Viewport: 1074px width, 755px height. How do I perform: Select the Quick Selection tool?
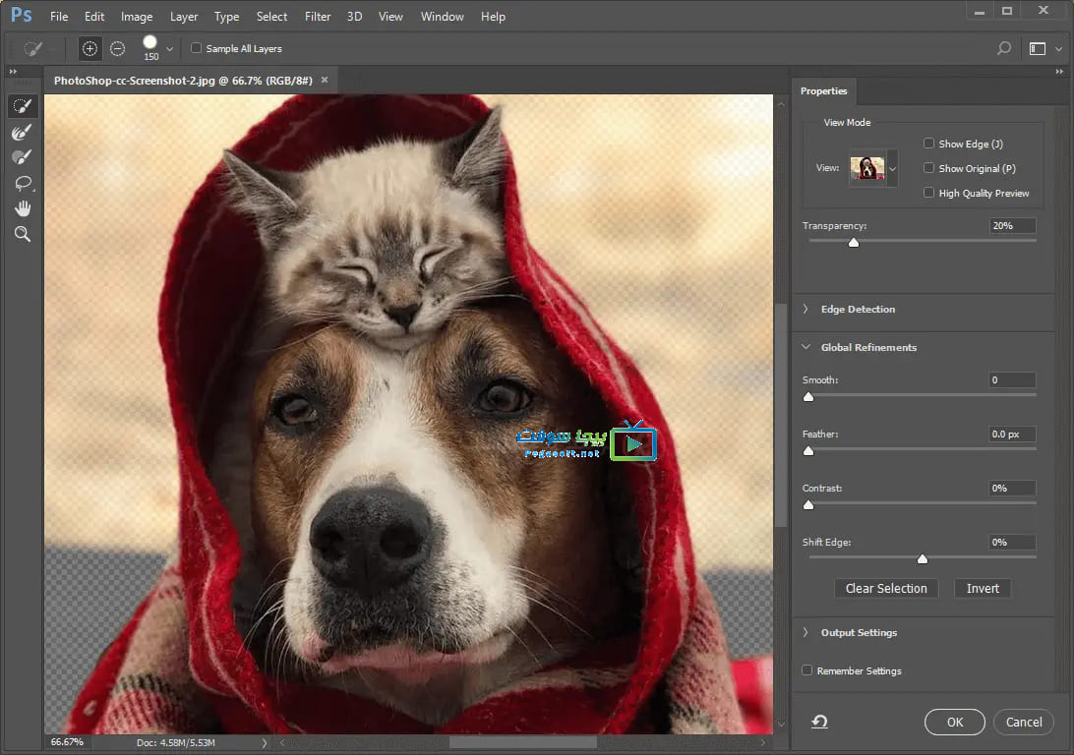point(22,106)
